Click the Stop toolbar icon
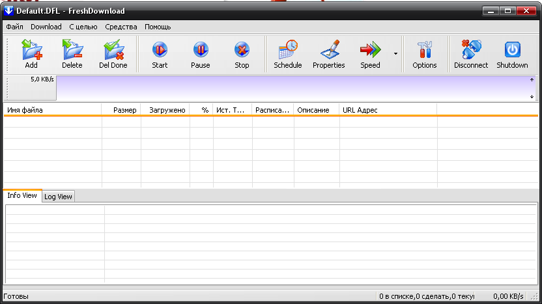Image resolution: width=542 pixels, height=304 pixels. click(242, 54)
